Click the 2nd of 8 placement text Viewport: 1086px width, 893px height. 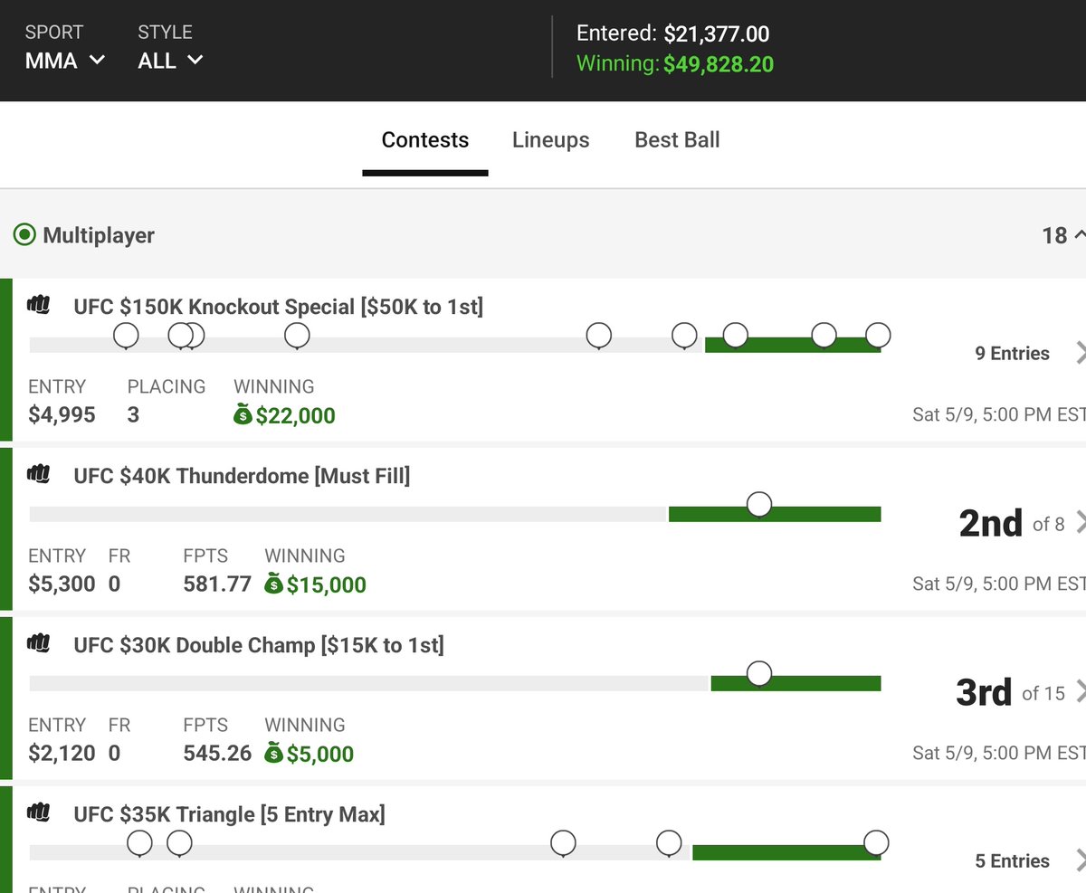tap(1012, 523)
